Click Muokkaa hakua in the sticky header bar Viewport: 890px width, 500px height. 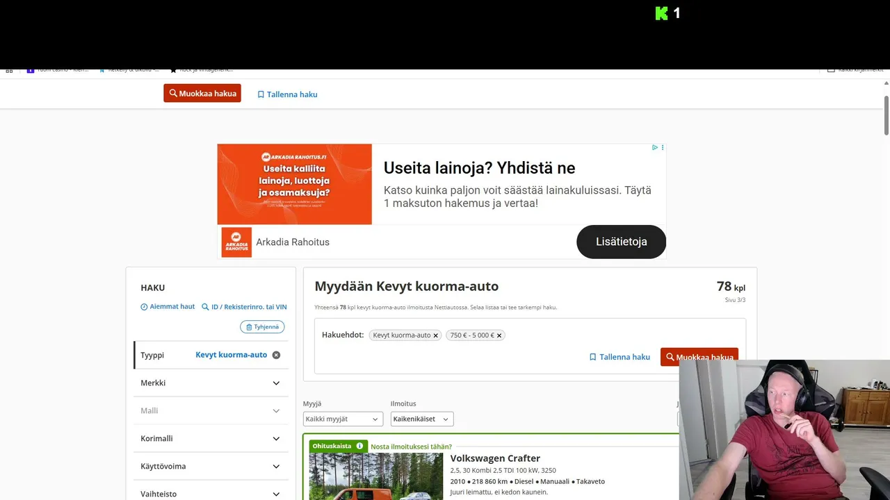(x=202, y=93)
